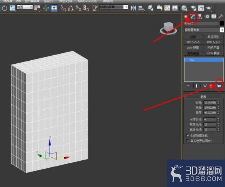Click the Render Production teapot icon
This screenshot has height=187, width=225.
209,8
